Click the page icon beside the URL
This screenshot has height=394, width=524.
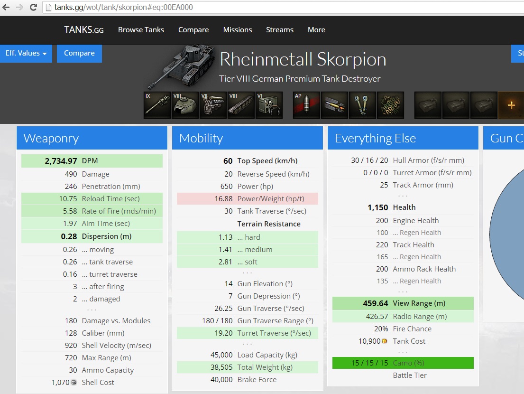click(x=48, y=7)
